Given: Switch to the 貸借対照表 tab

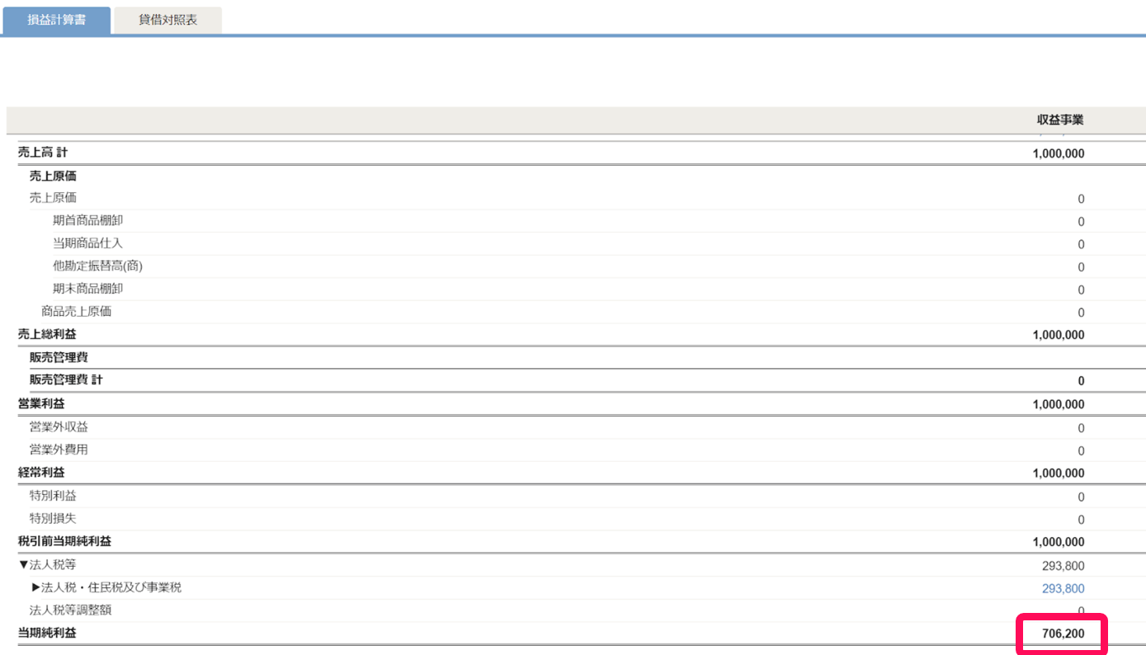Looking at the screenshot, I should point(167,20).
